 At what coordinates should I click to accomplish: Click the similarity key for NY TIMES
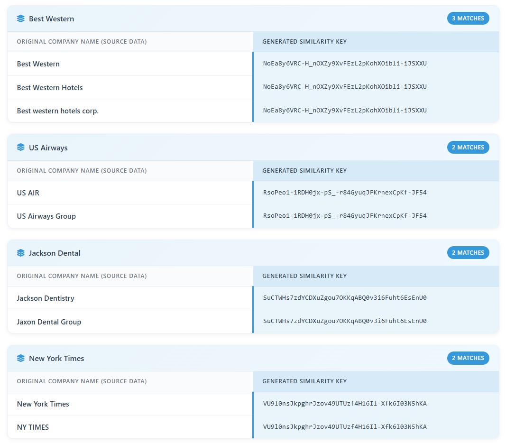tap(345, 426)
